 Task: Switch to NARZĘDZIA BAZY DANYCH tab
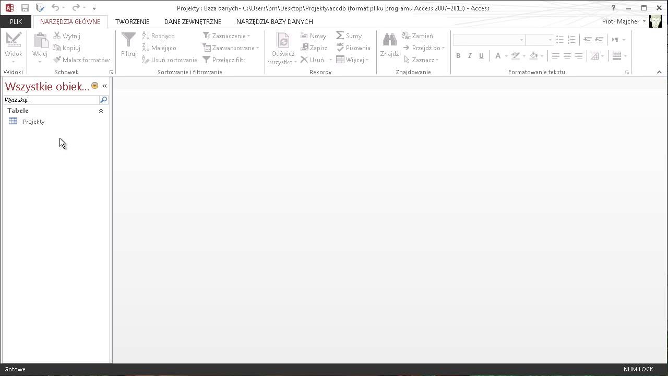(275, 21)
